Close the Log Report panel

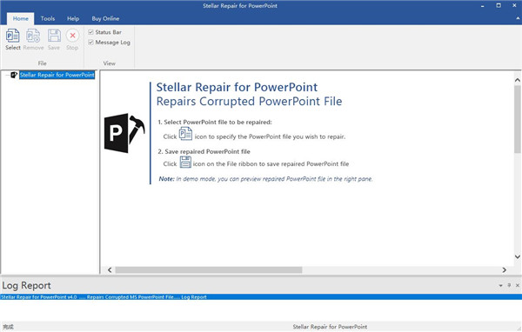click(518, 285)
